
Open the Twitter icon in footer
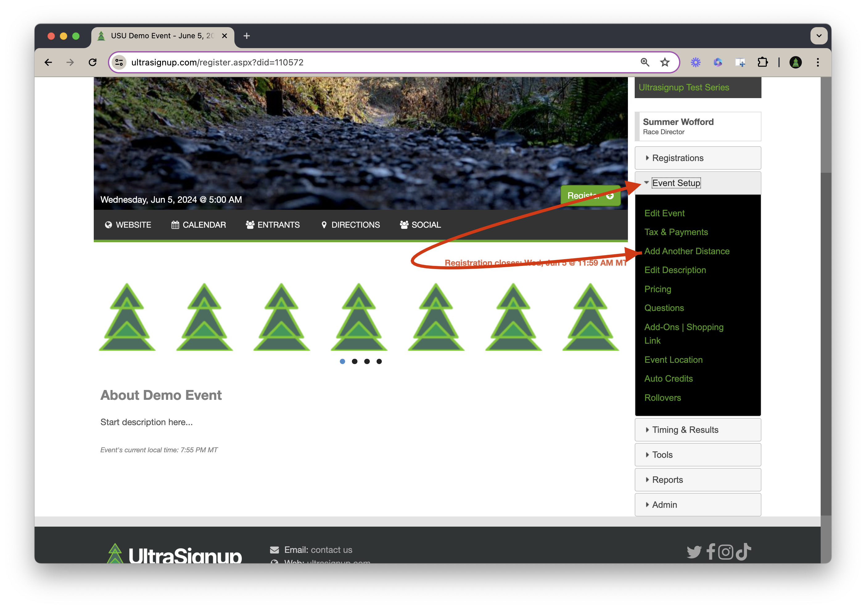[694, 552]
